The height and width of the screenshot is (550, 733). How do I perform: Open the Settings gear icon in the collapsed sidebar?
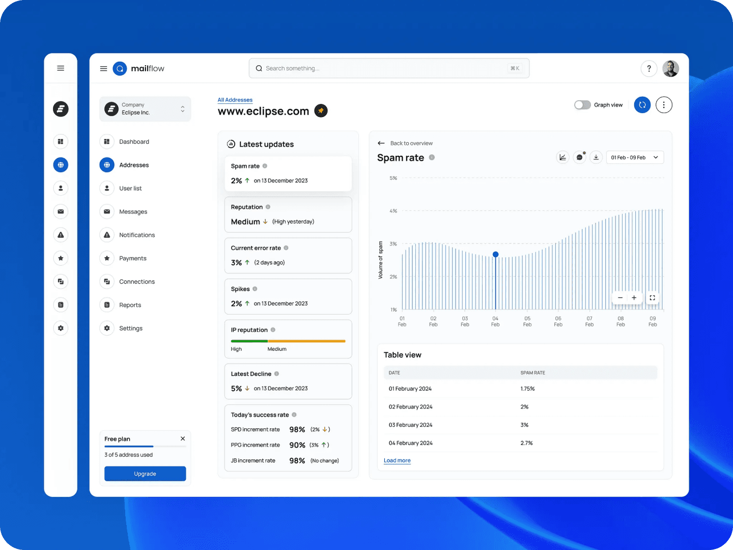coord(61,328)
